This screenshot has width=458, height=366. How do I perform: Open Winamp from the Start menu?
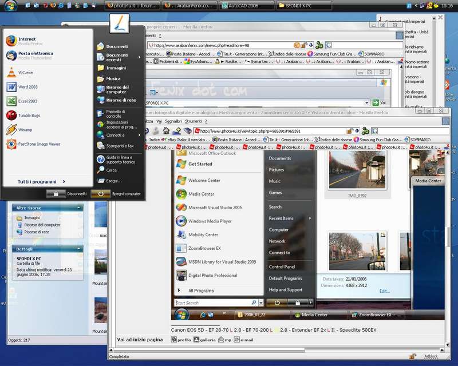[x=19, y=130]
